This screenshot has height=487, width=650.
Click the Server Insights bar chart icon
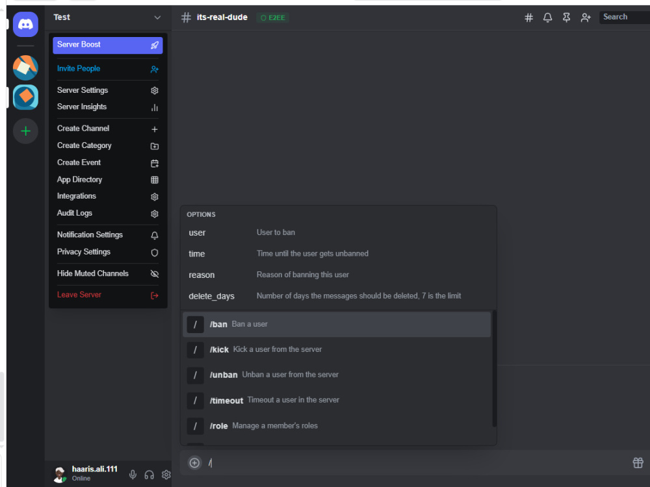[154, 108]
